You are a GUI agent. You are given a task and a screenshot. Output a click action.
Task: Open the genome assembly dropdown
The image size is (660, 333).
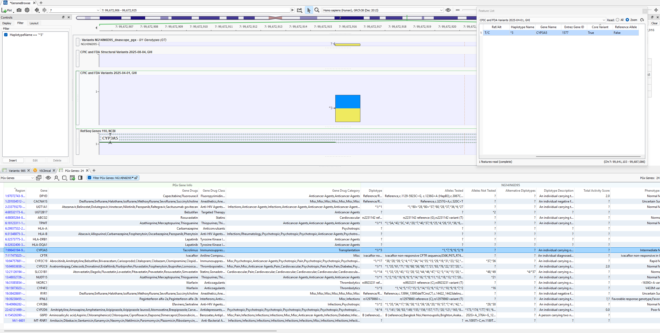(383, 10)
